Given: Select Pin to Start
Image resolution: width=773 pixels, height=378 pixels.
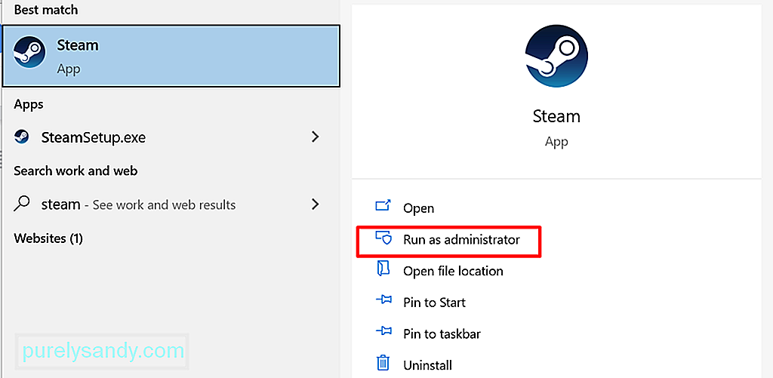Looking at the screenshot, I should tap(434, 303).
